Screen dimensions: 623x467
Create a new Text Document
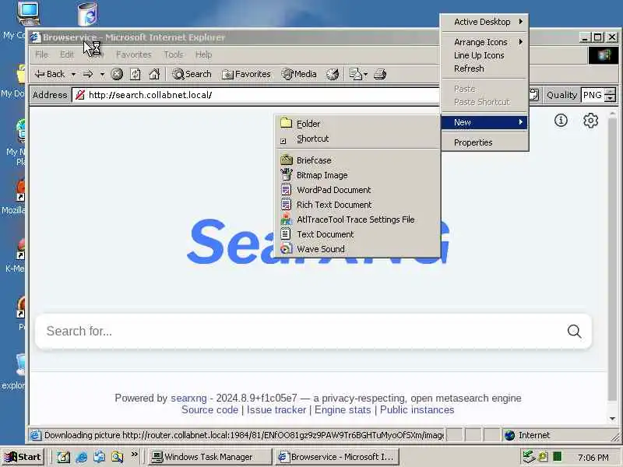[357, 234]
